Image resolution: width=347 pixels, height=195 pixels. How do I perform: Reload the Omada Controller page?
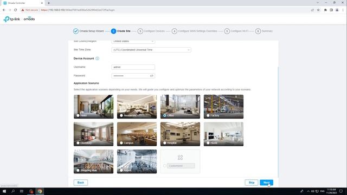[x=16, y=10]
